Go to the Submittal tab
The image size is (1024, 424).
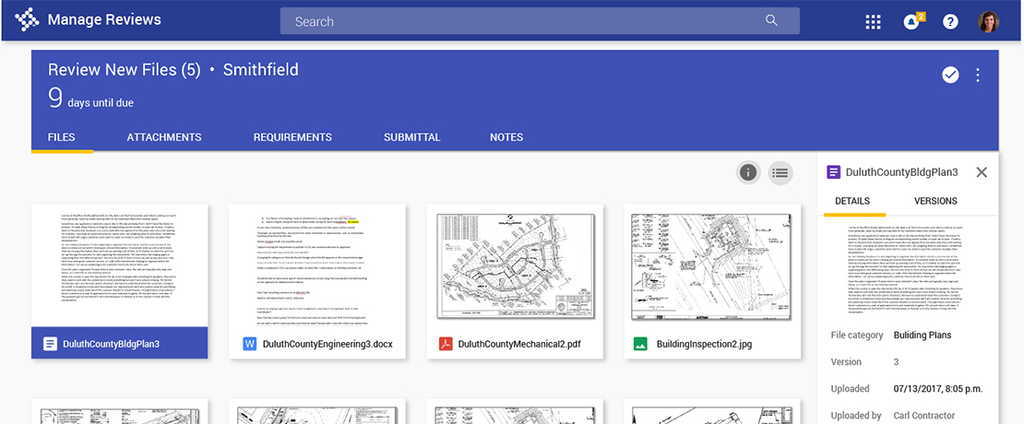click(x=411, y=137)
